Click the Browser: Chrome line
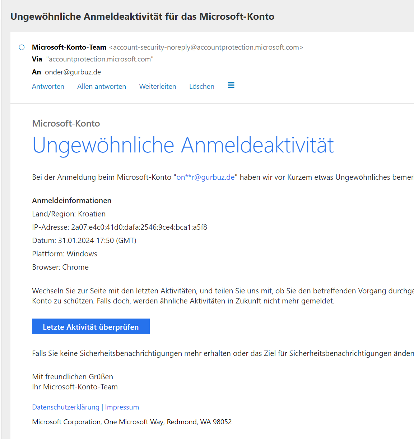This screenshot has width=414, height=439. tap(60, 267)
